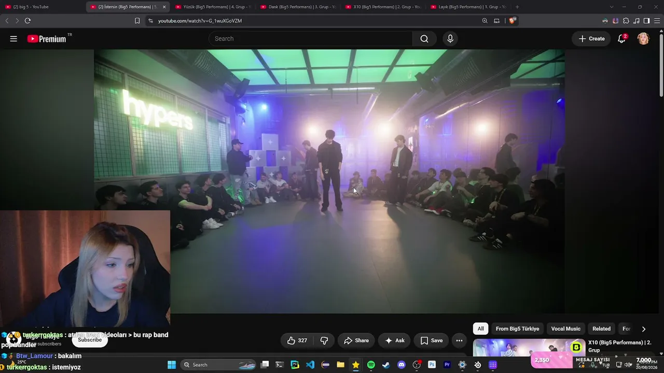Image resolution: width=664 pixels, height=373 pixels.
Task: Expand the tab search dropdown
Action: click(x=612, y=7)
